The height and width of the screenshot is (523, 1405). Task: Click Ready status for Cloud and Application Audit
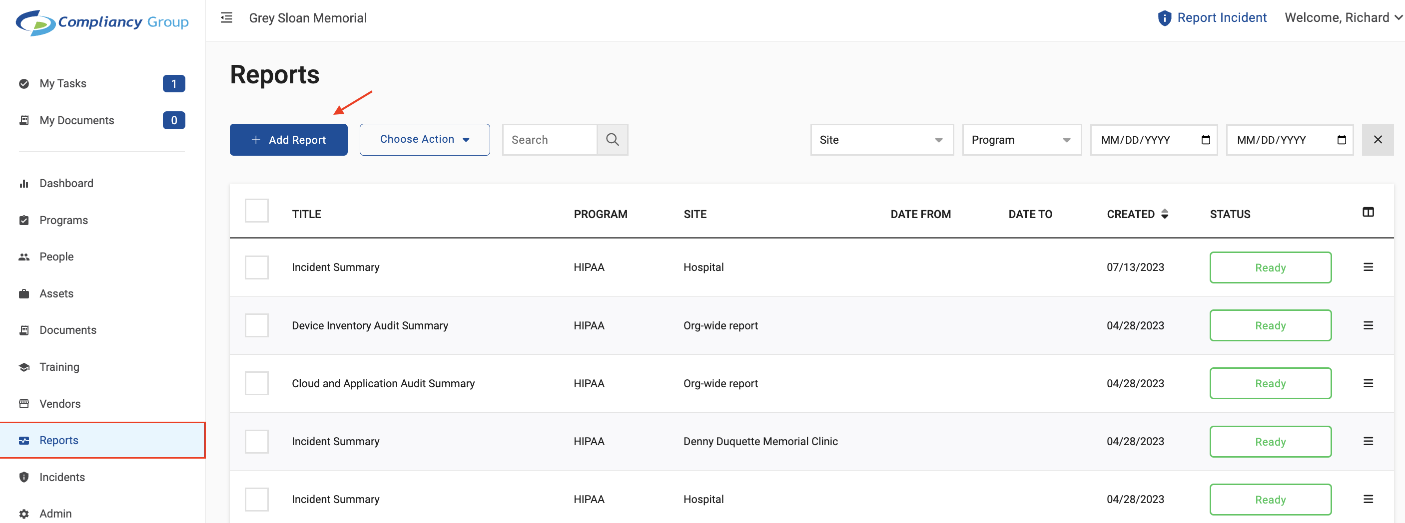coord(1270,384)
